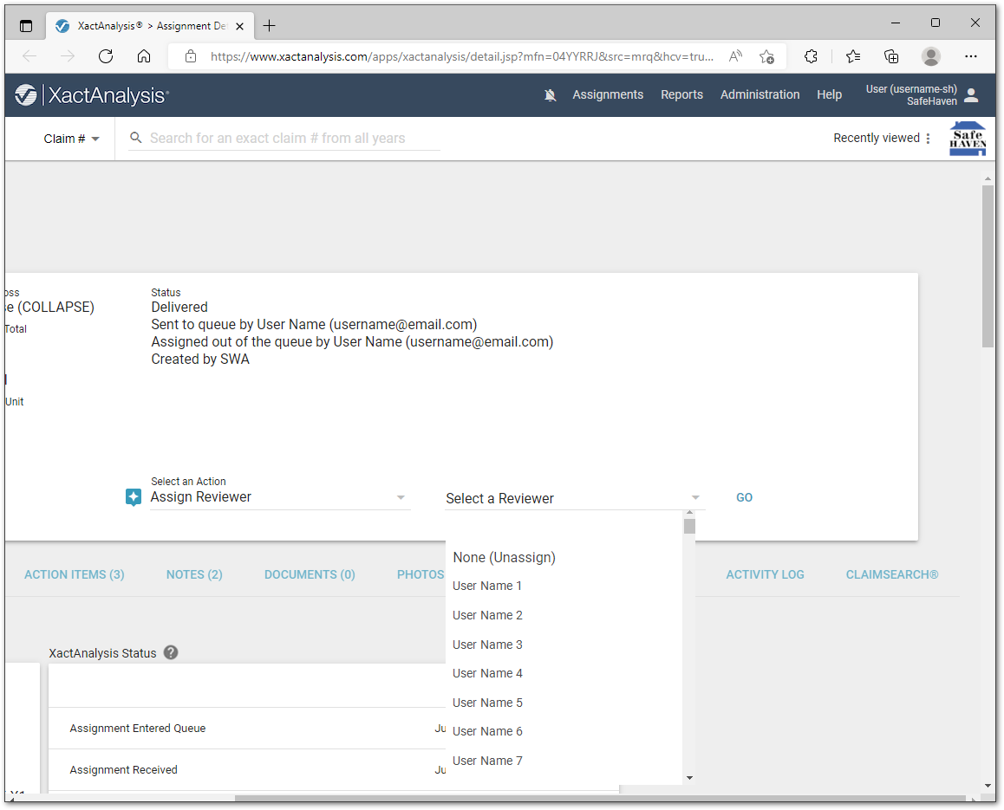
Task: Click the page vertical scrollbar thumb
Action: pyautogui.click(x=988, y=266)
